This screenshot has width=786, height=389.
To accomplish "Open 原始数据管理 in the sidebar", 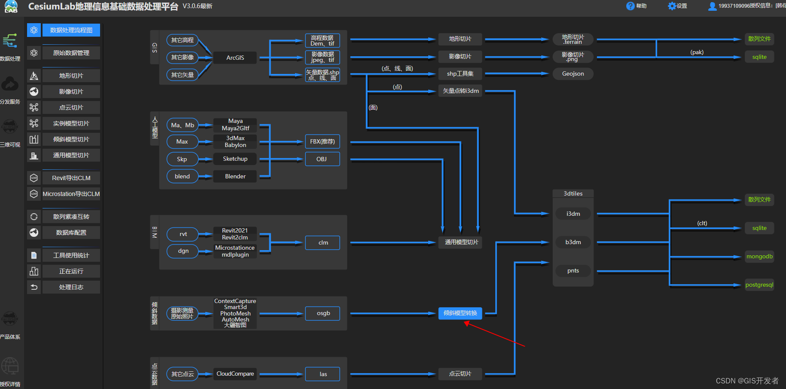I will click(71, 52).
